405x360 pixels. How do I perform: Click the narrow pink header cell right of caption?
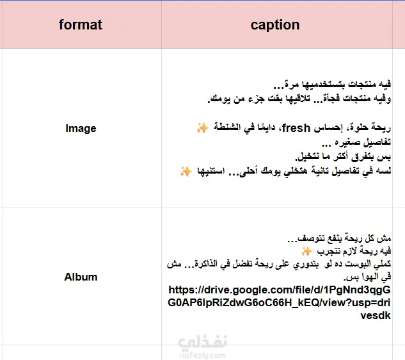[x=399, y=25]
